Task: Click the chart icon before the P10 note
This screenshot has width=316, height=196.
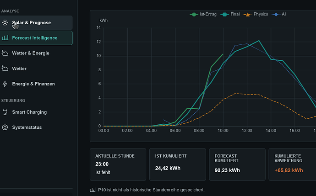Action: 93,190
